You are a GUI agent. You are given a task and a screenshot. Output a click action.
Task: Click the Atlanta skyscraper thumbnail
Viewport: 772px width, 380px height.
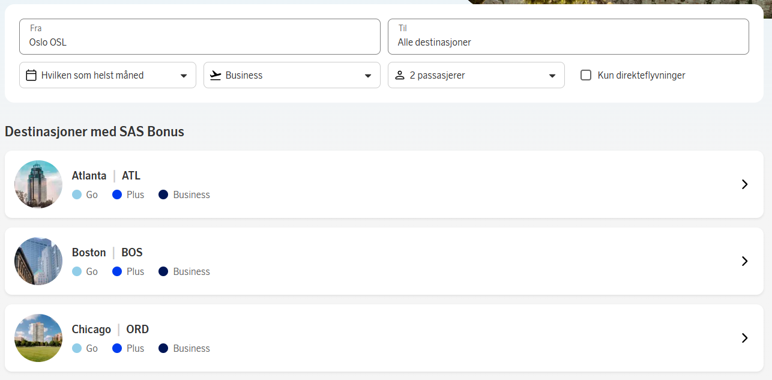click(x=38, y=184)
